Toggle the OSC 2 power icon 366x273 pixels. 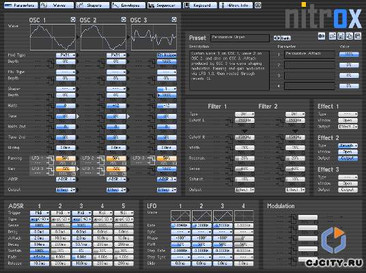click(x=124, y=20)
